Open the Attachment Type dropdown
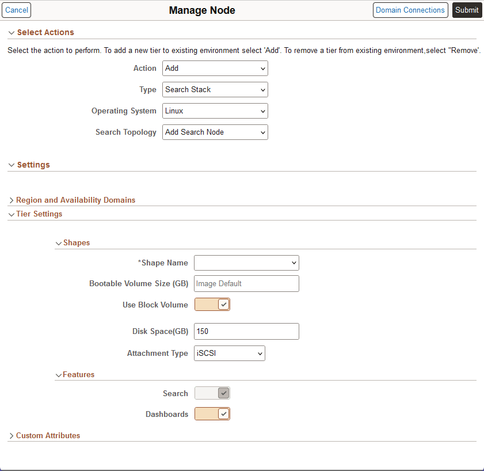Image resolution: width=484 pixels, height=471 pixels. (229, 353)
